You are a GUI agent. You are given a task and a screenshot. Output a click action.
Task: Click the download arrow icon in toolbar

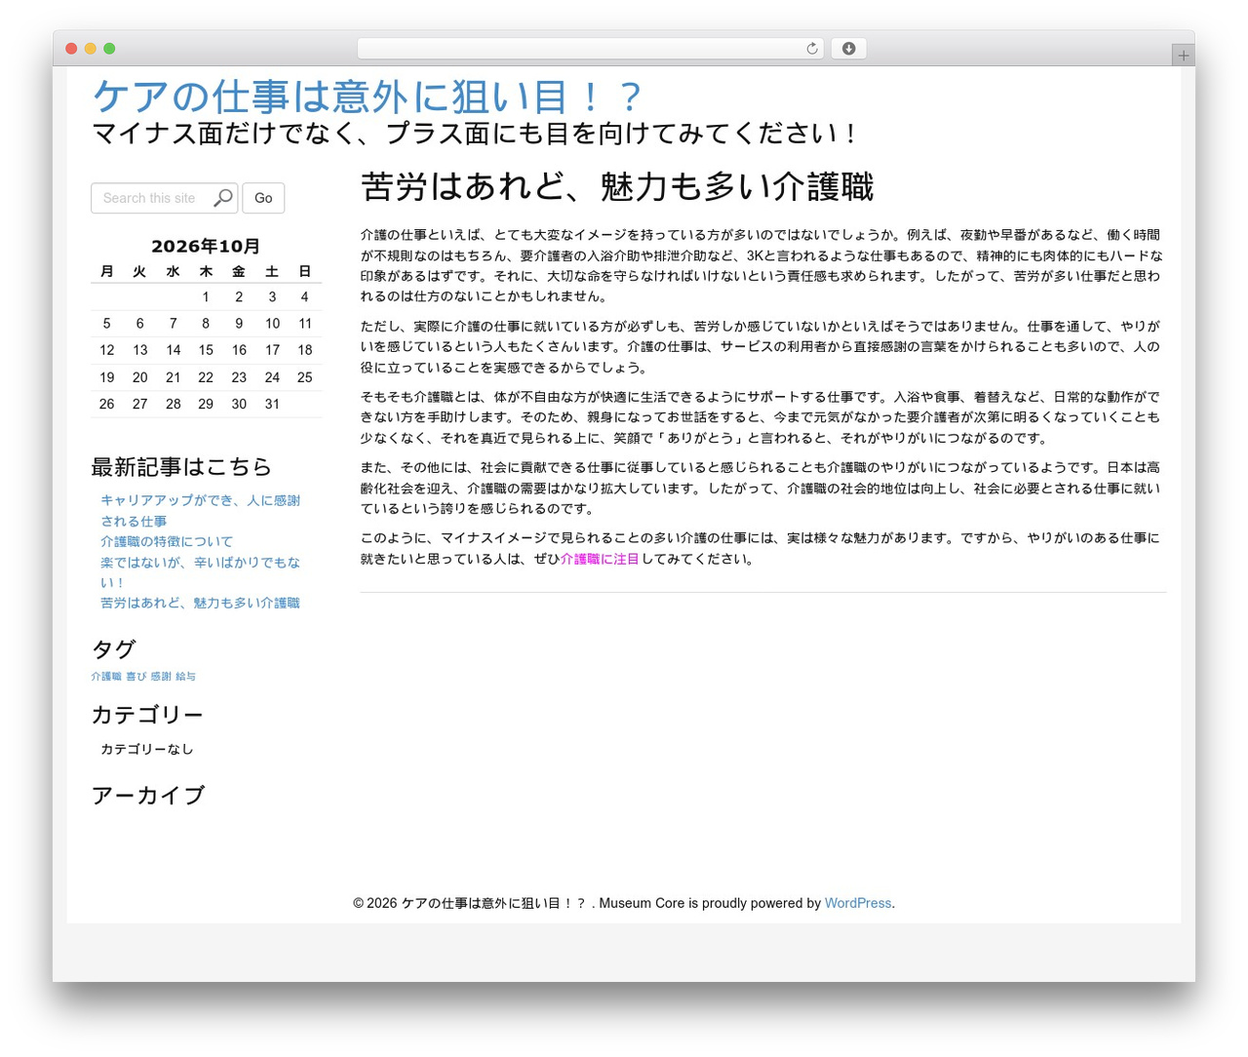[848, 49]
